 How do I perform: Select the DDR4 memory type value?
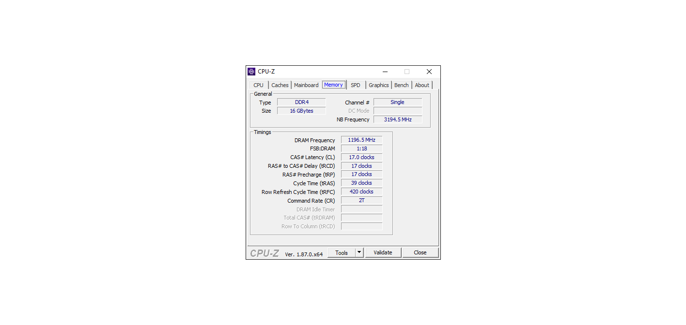(x=301, y=103)
